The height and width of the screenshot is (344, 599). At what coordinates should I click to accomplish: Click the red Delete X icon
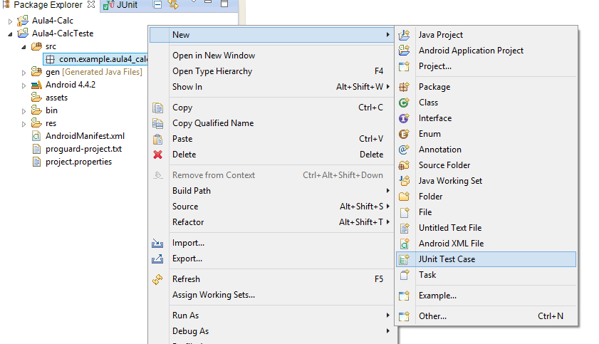158,155
